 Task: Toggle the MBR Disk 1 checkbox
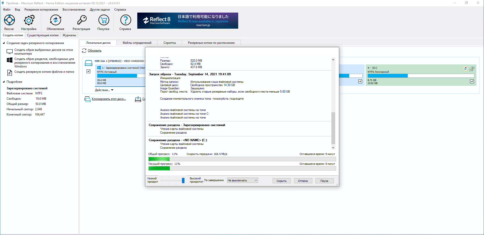tap(89, 71)
